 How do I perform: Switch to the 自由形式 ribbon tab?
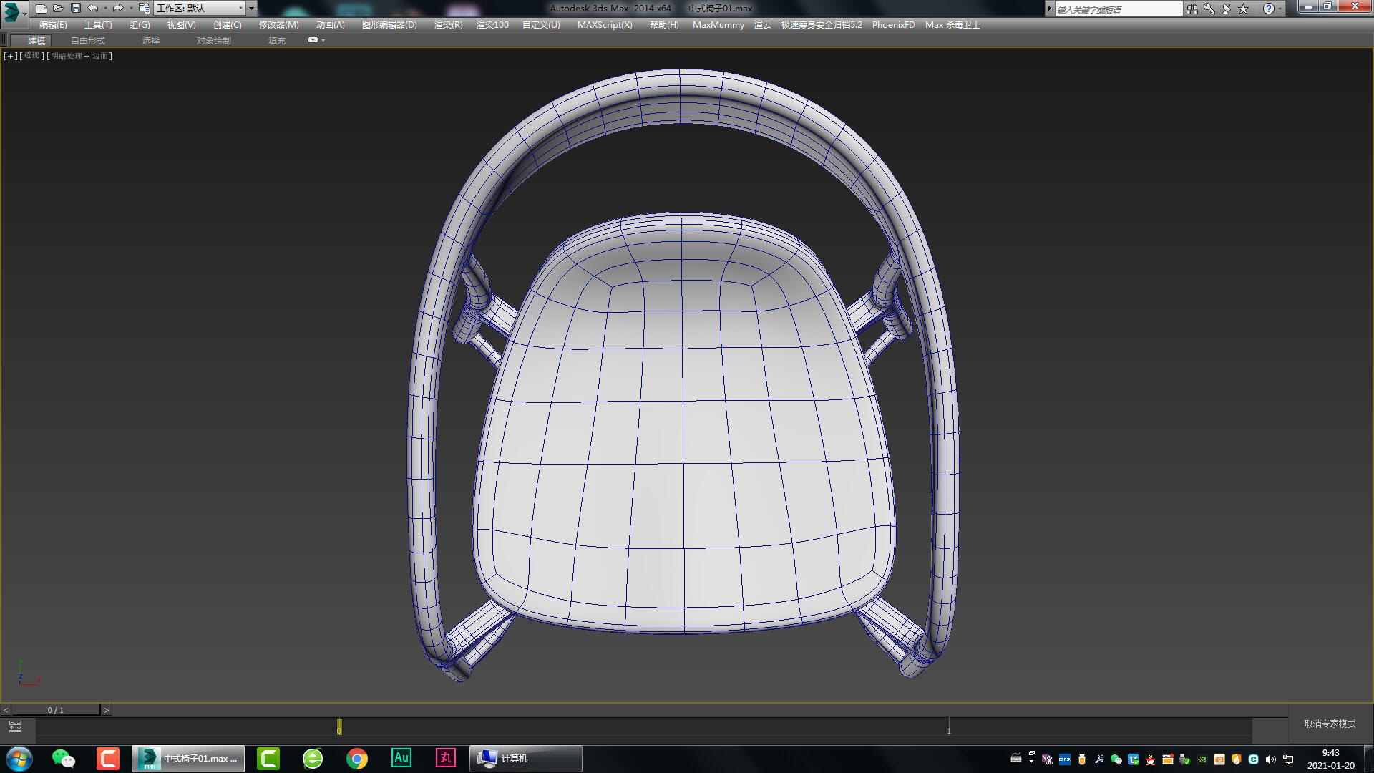tap(87, 40)
